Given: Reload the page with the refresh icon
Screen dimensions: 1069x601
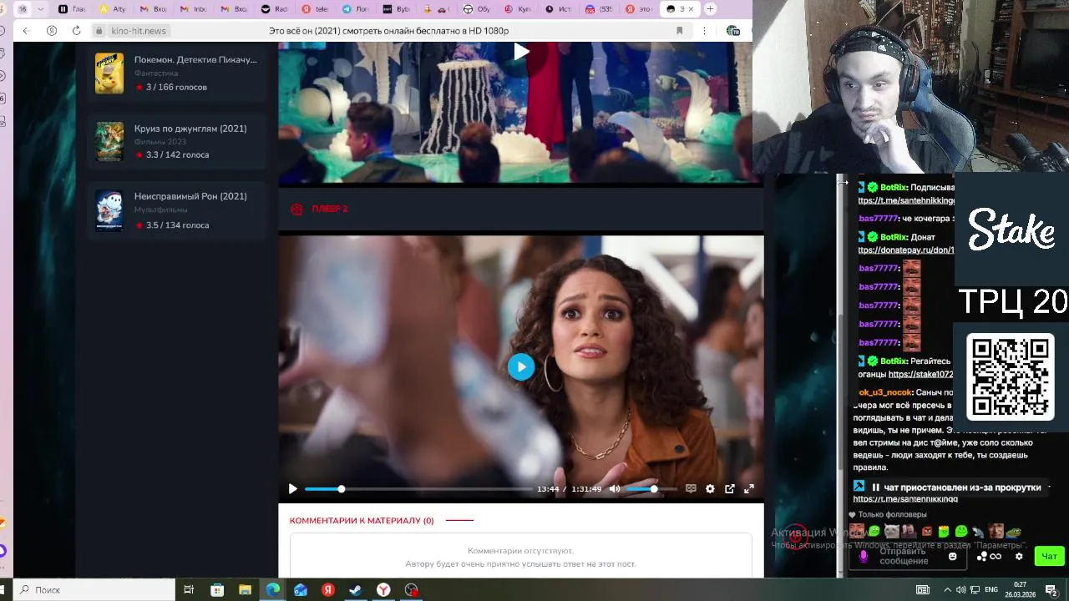Looking at the screenshot, I should point(76,31).
